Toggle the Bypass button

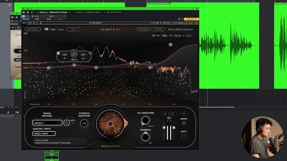(x=158, y=29)
